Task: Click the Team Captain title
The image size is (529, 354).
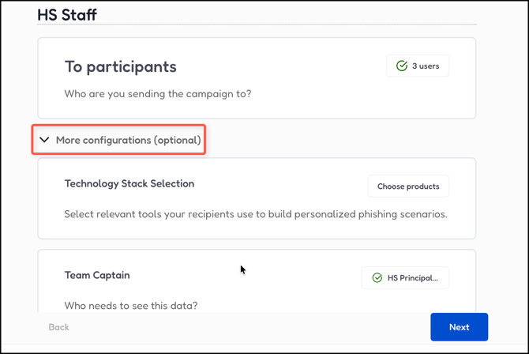Action: pos(97,275)
